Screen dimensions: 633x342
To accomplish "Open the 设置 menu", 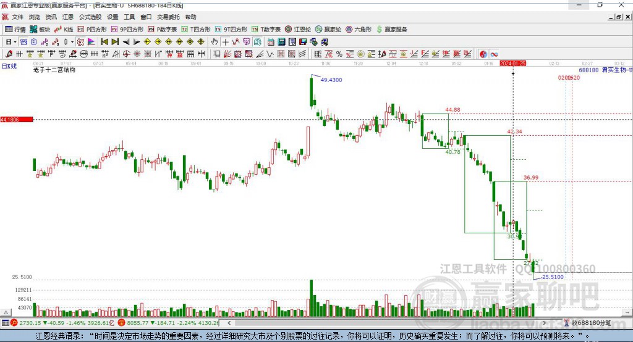I will click(x=113, y=17).
